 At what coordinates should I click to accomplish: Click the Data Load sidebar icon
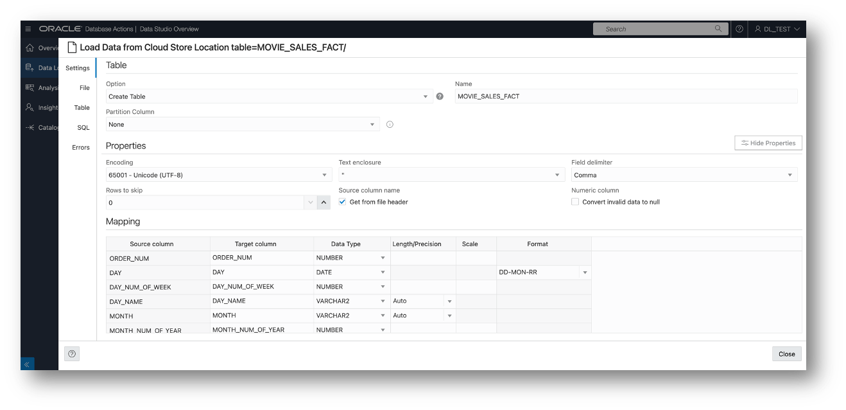[29, 67]
